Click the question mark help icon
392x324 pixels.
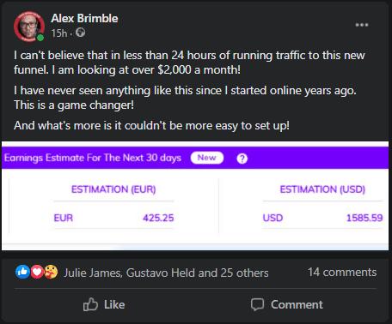coord(242,159)
